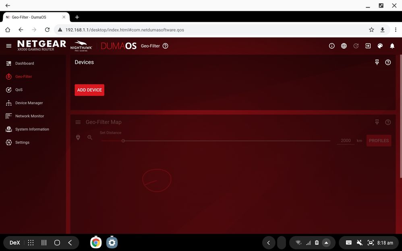This screenshot has width=402, height=251.
Task: Pin the Devices panel
Action: pos(377,62)
